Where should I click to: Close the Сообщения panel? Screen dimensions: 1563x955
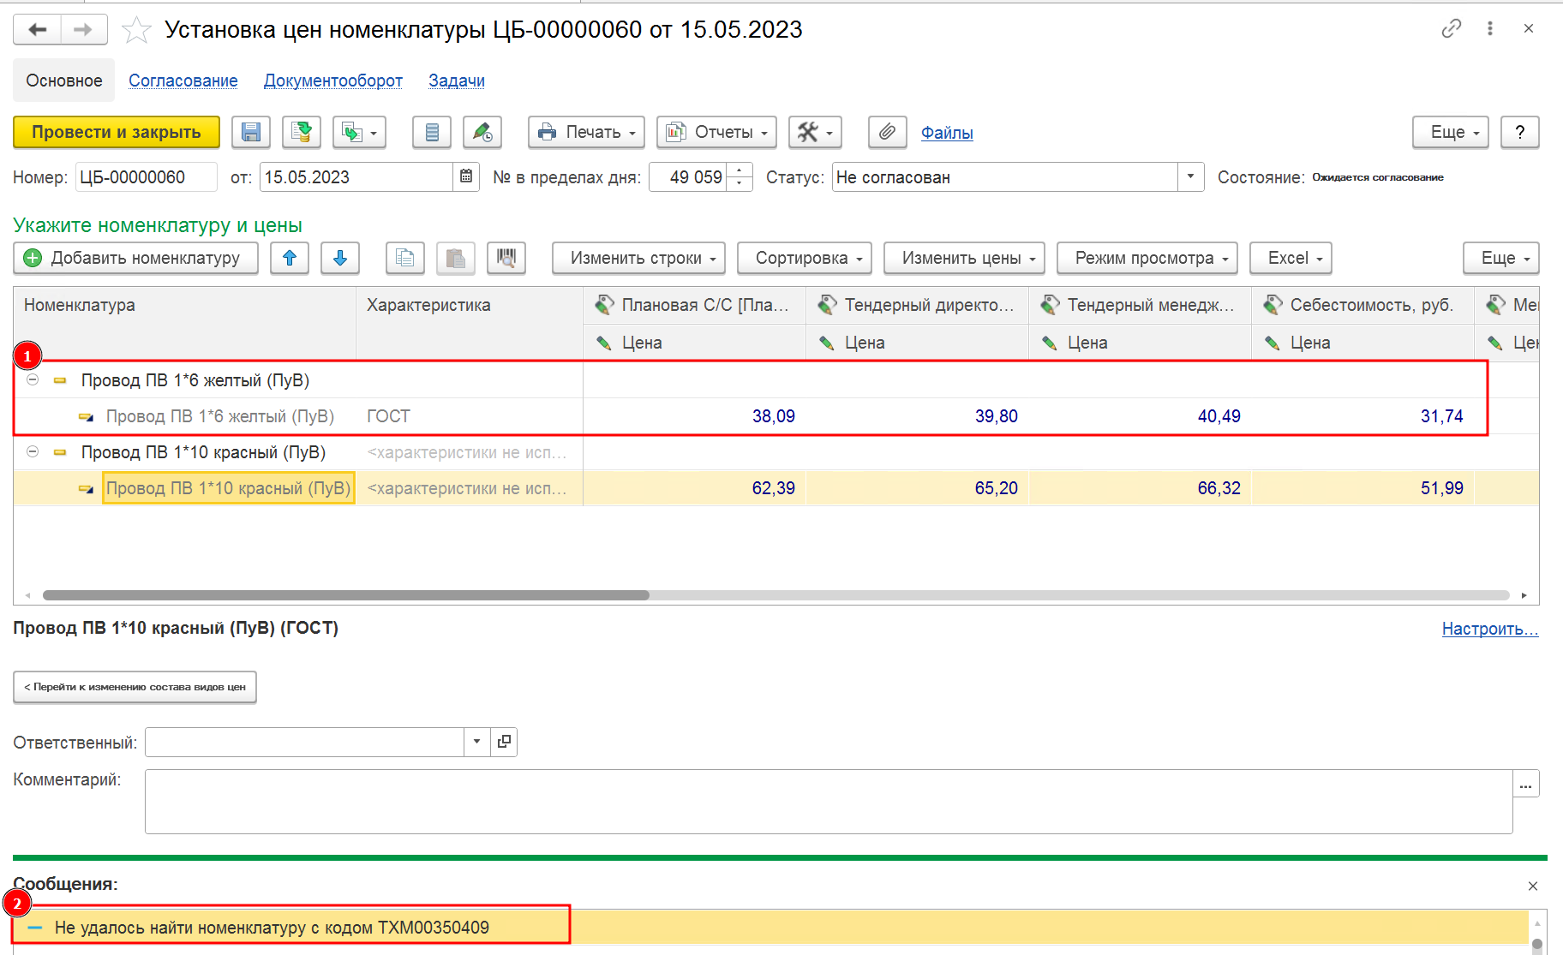click(1533, 886)
